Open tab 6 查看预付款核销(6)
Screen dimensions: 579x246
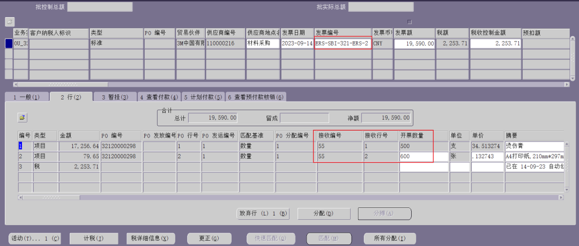pos(256,97)
